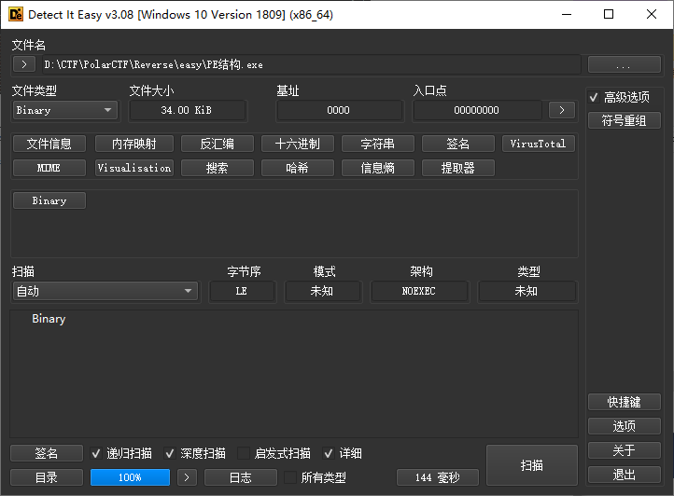Toggle the 深度扫描 checkbox
Viewport: 674px width, 496px height.
tap(170, 453)
